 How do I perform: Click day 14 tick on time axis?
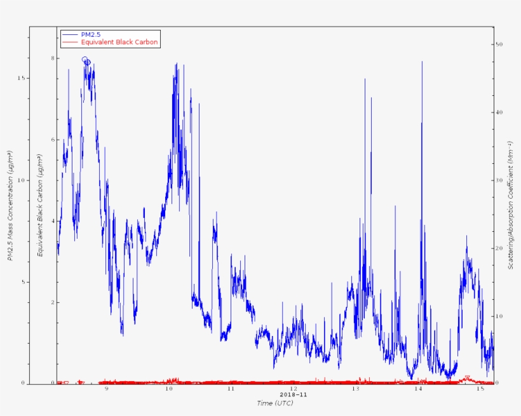coord(418,389)
